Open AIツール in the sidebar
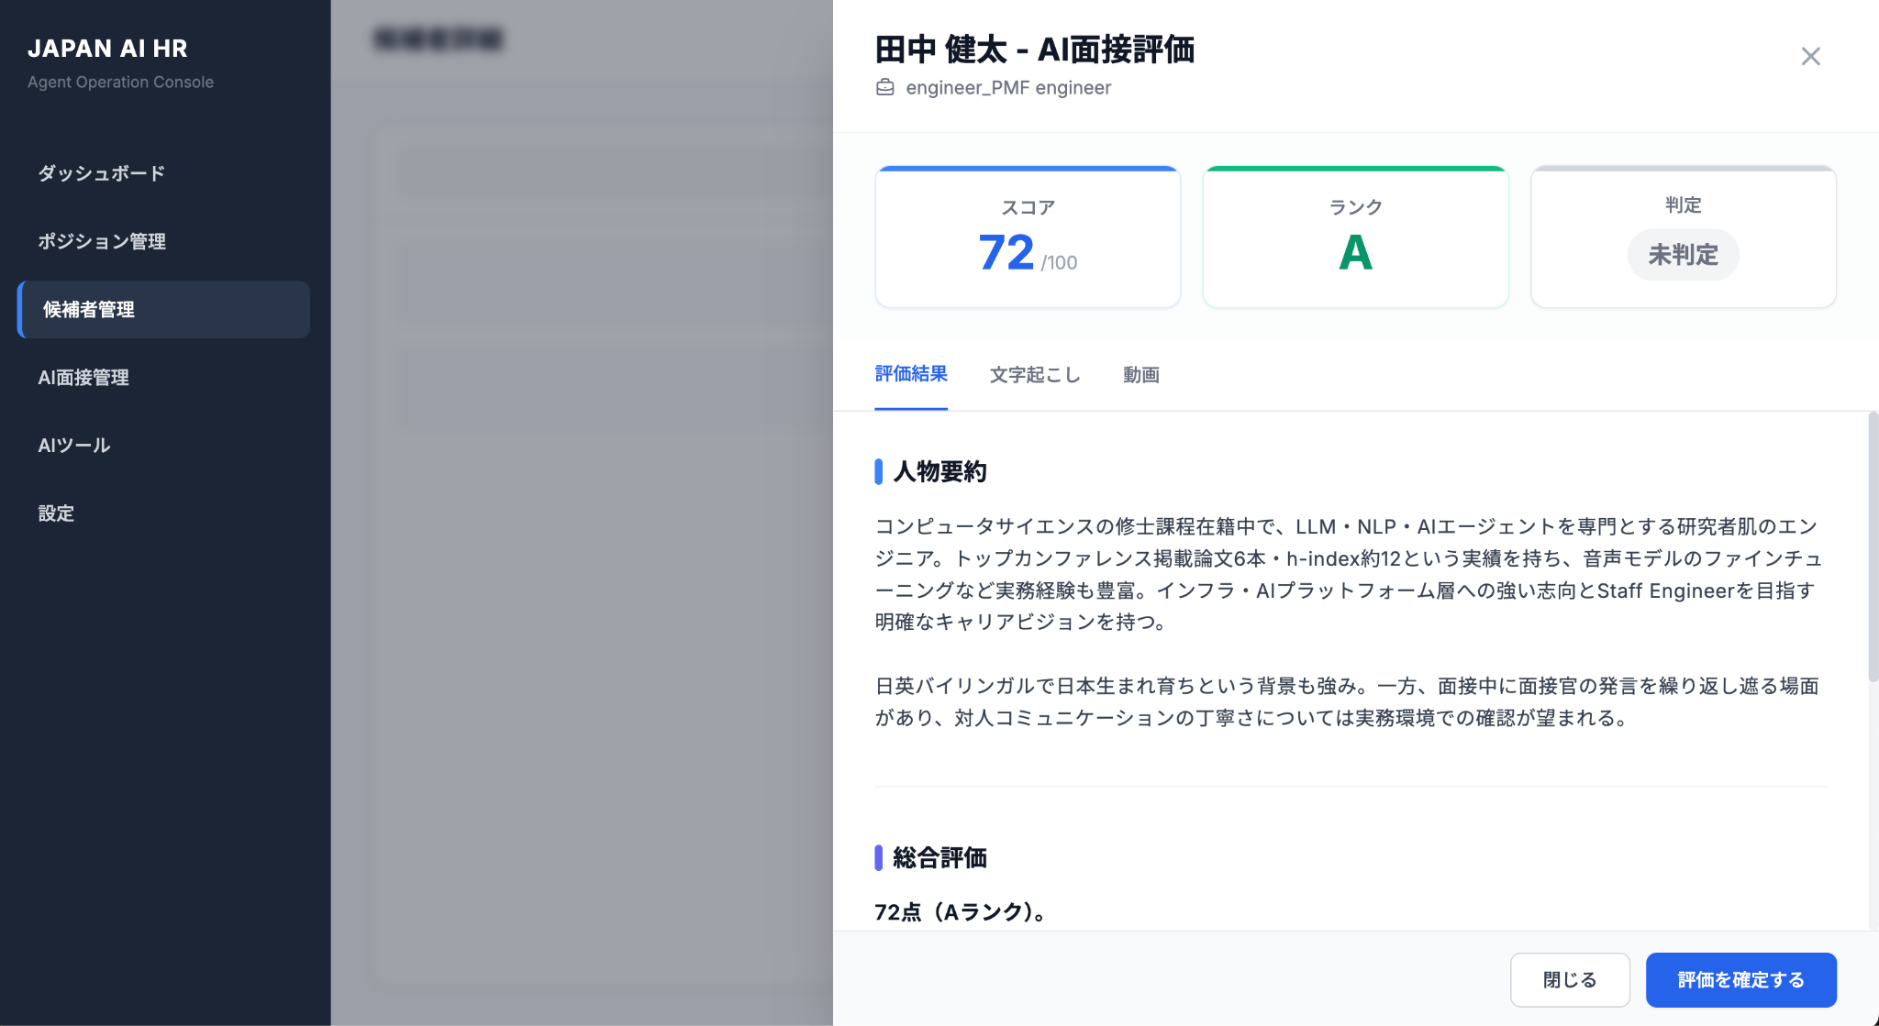 coord(73,445)
